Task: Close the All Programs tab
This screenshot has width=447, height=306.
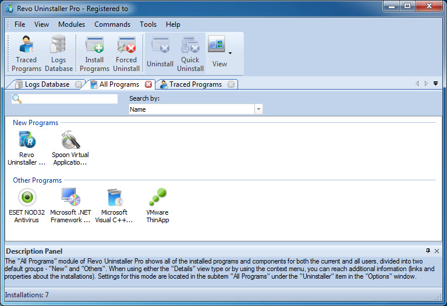Action: point(148,84)
